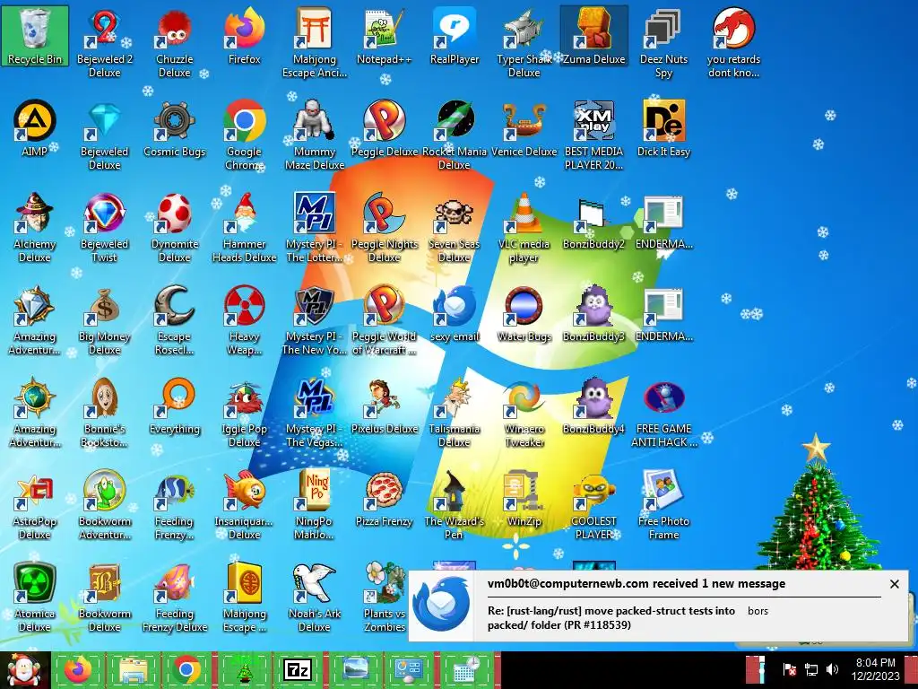
Task: Launch Heavy Weapon desktop icon
Action: coord(244,320)
